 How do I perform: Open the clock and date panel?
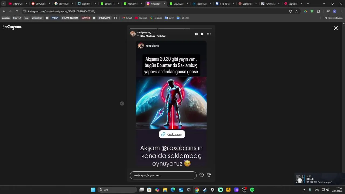(x=337, y=190)
